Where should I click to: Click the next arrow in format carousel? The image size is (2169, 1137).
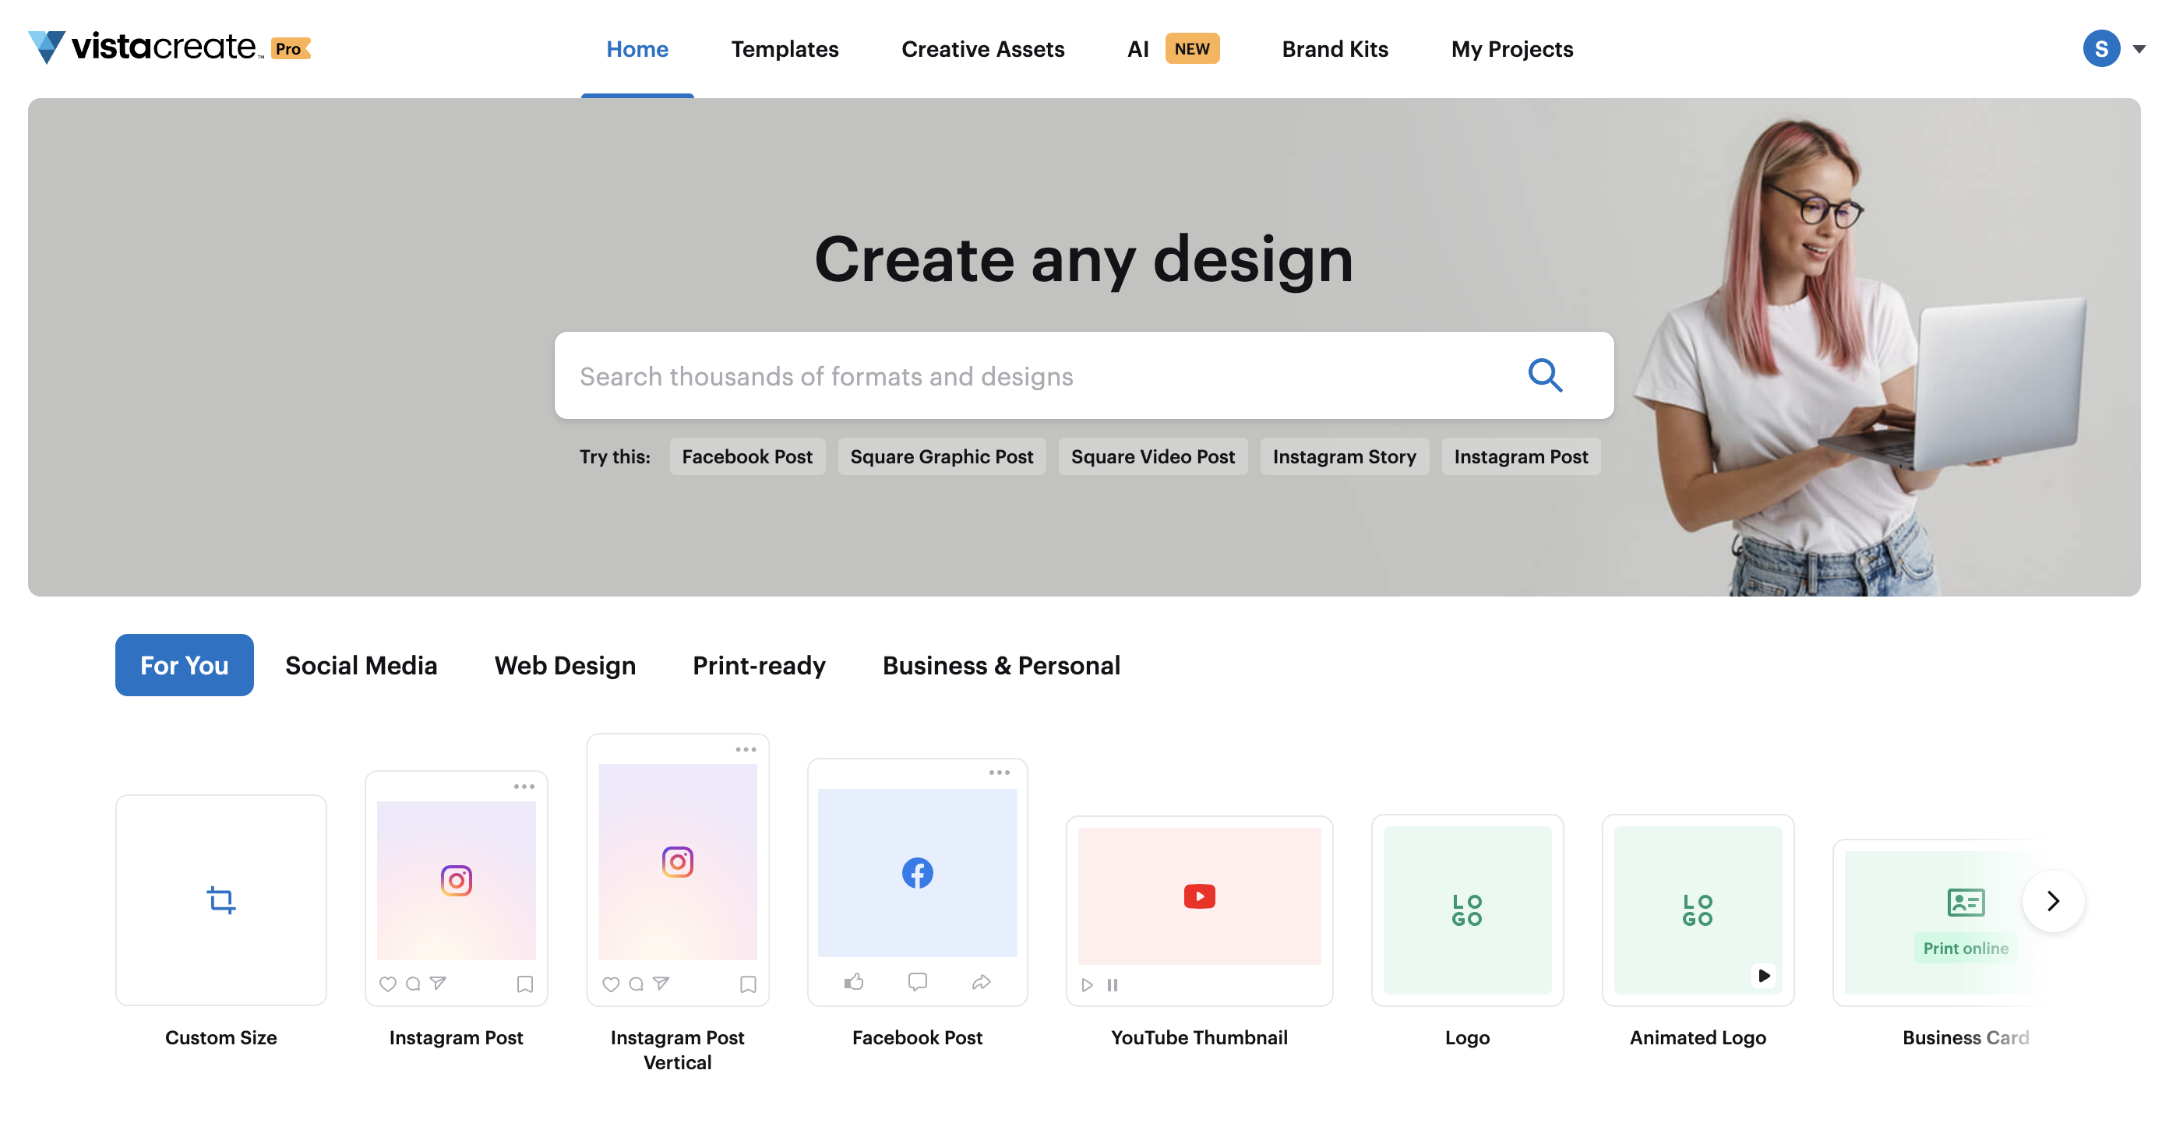[x=2052, y=900]
